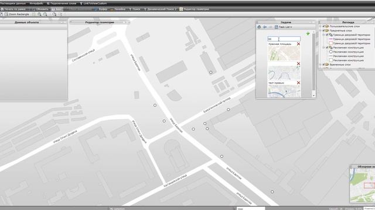Open the Подключение слоев menu
Screen dimensions: 375x210
click(62, 3)
